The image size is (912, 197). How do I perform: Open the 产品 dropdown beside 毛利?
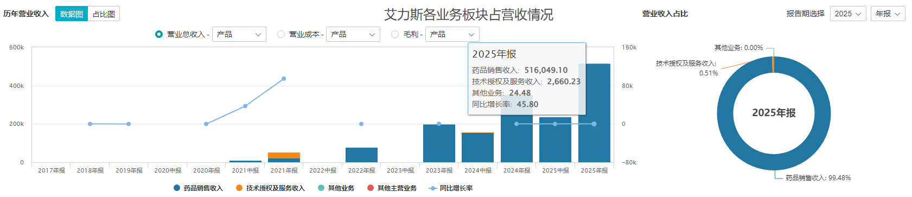pyautogui.click(x=452, y=34)
